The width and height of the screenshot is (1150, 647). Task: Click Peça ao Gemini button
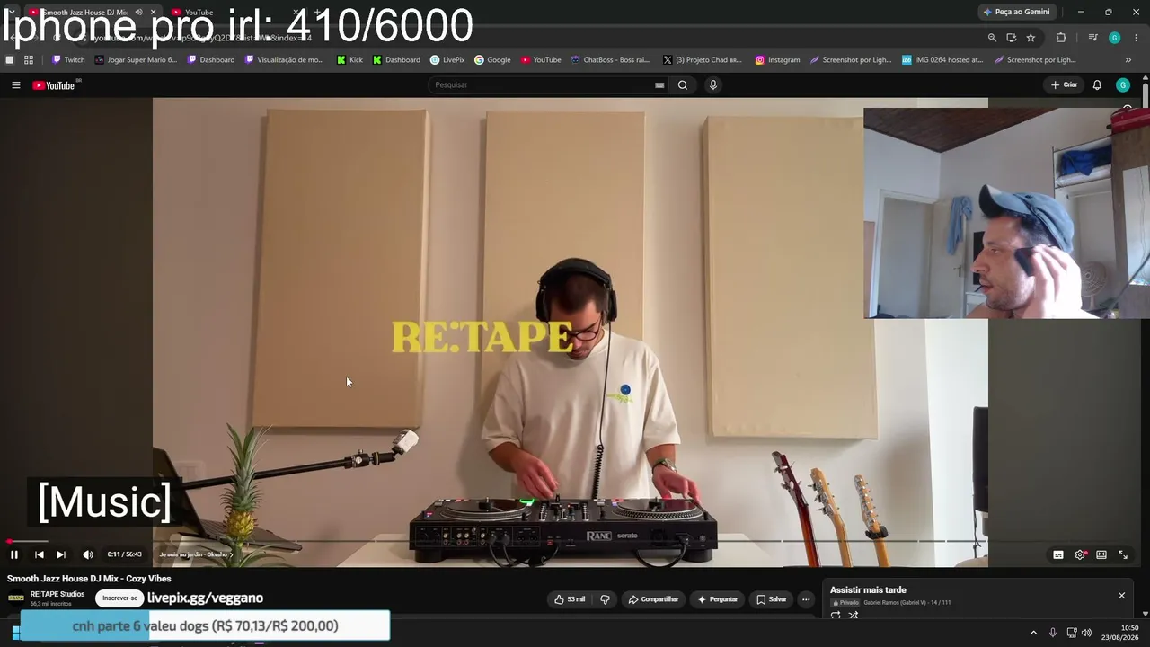(1016, 12)
